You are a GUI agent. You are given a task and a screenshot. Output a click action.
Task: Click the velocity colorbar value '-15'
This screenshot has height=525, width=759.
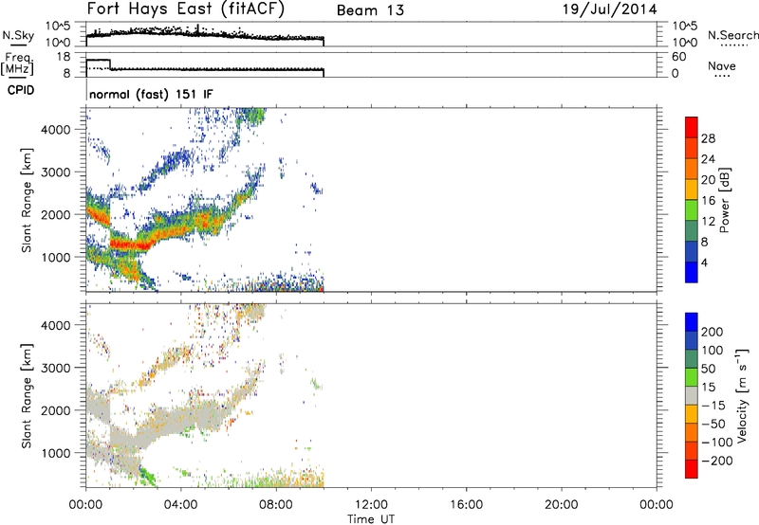tap(713, 406)
